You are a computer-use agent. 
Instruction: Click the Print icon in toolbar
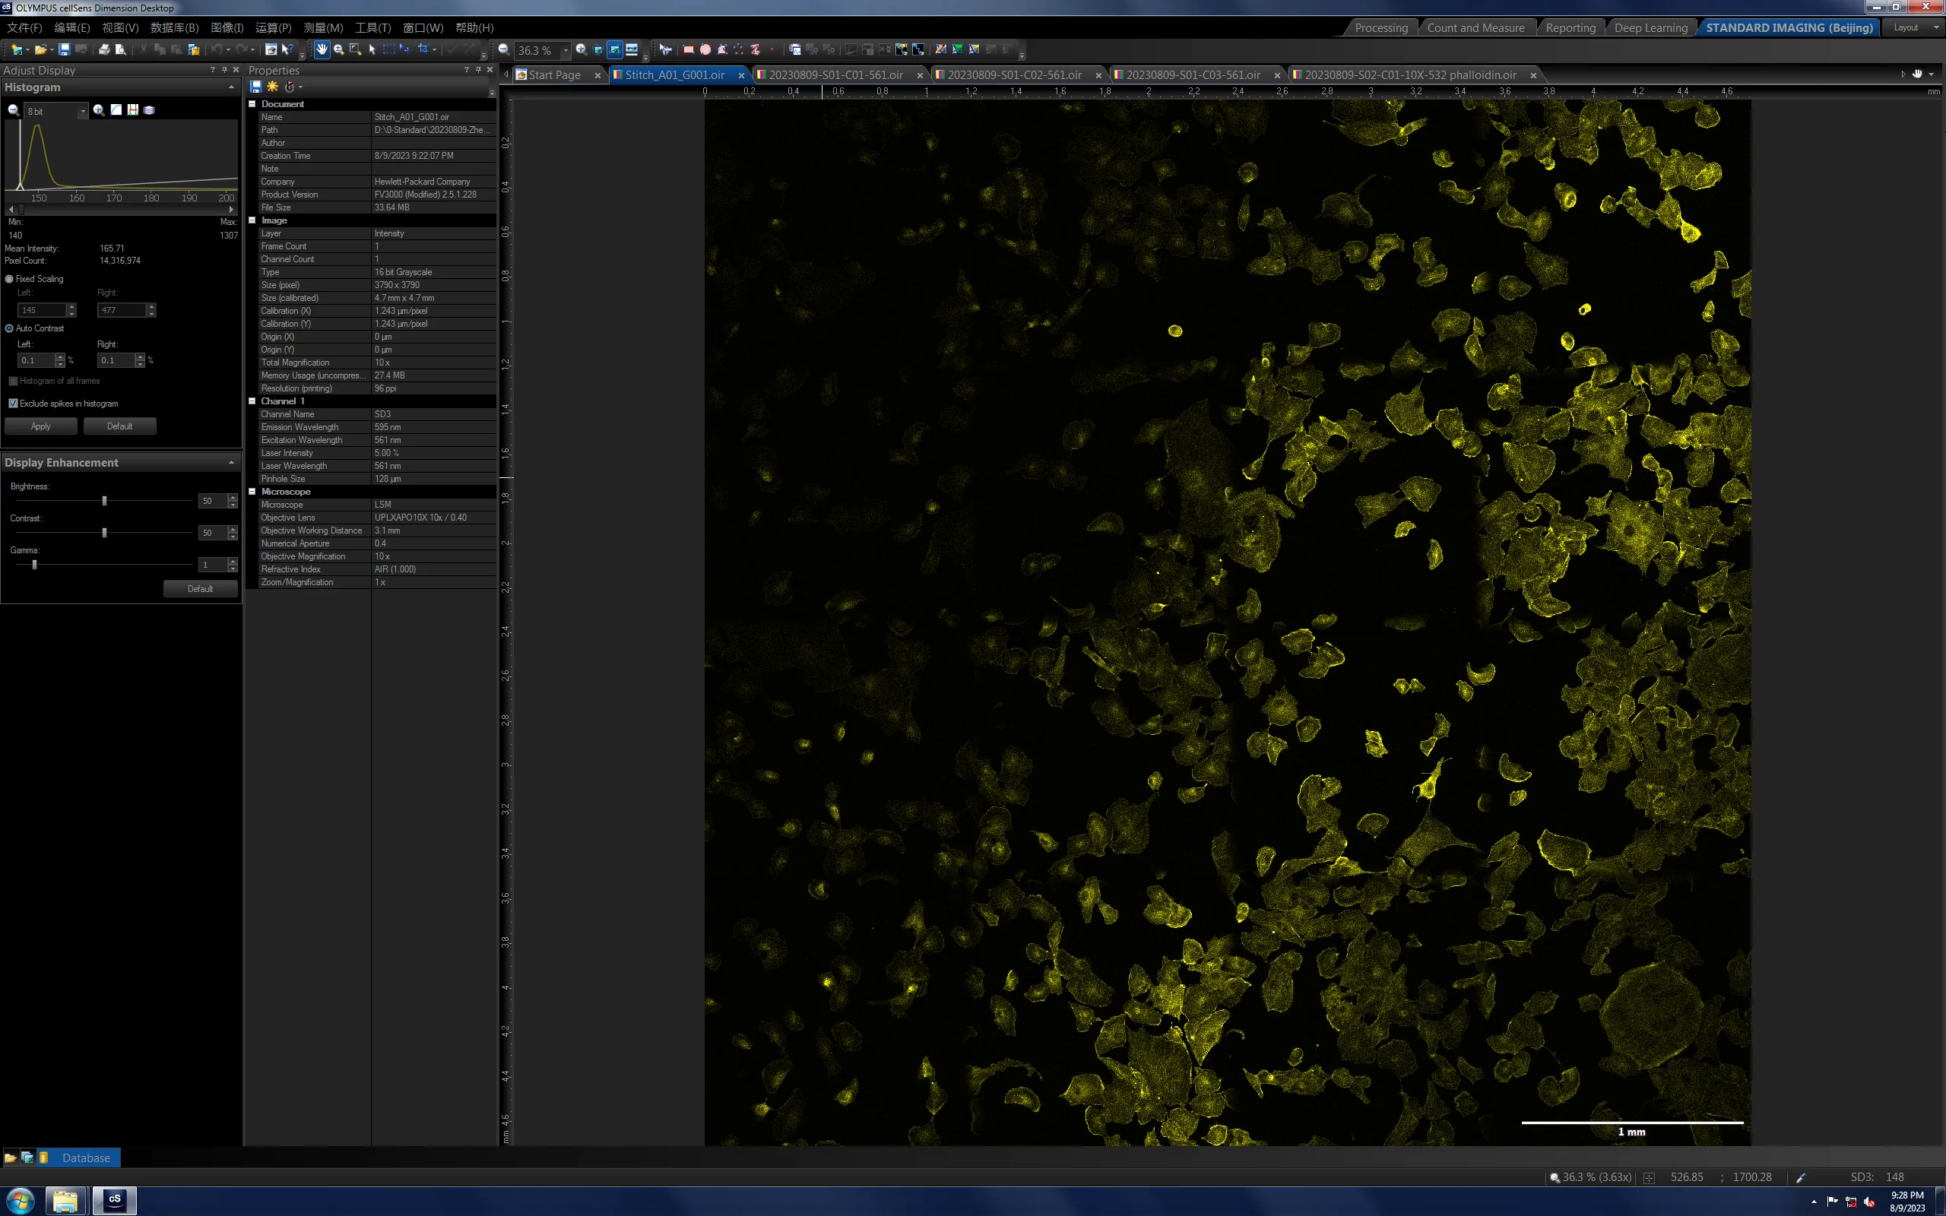click(103, 50)
